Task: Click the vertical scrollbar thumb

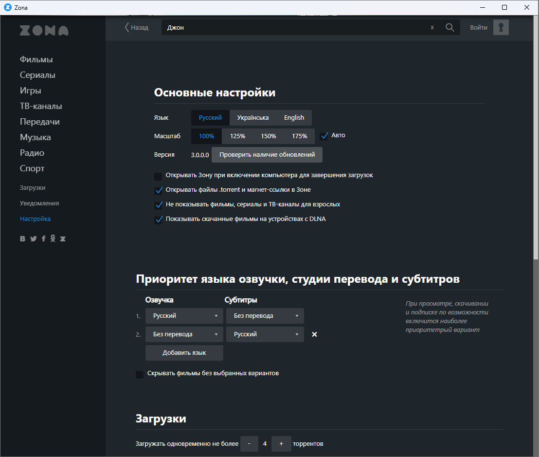Action: point(536,138)
